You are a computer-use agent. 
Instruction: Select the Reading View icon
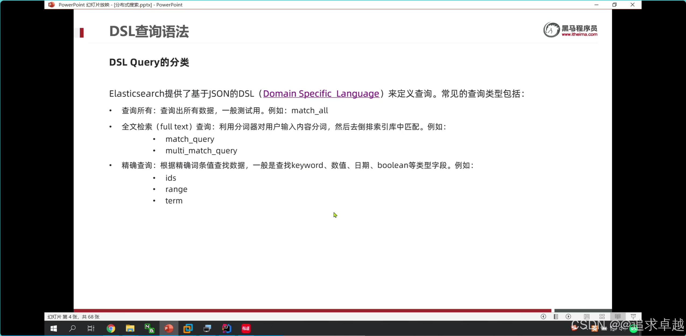point(618,317)
